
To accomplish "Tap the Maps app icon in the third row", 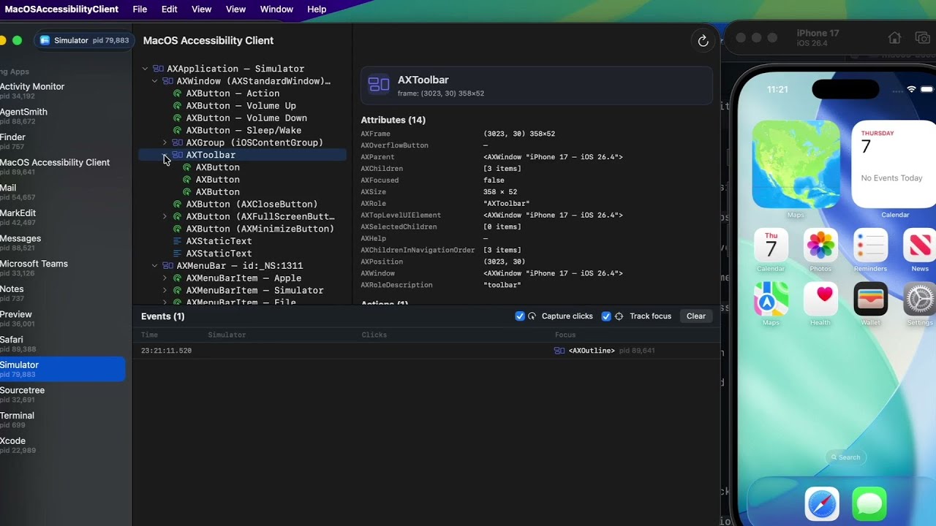I will pyautogui.click(x=771, y=299).
